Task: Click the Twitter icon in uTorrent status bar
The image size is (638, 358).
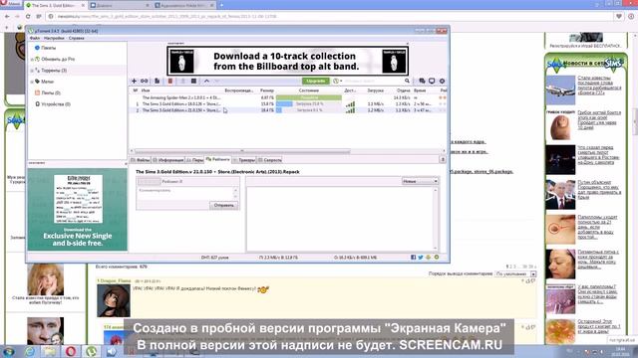Action: 421,258
